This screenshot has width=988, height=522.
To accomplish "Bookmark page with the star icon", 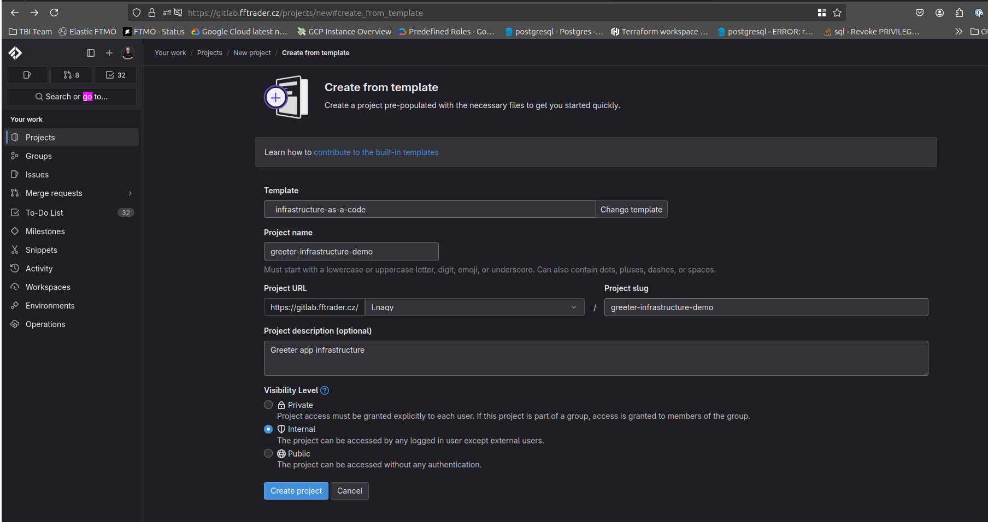I will (x=837, y=13).
